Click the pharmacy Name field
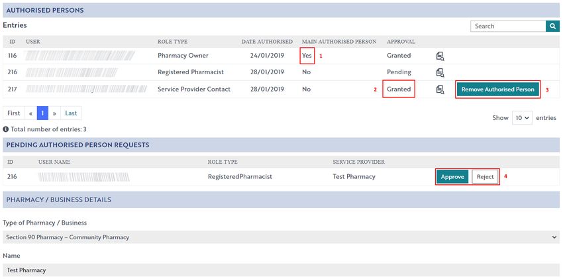This screenshot has height=279, width=563. (281, 270)
